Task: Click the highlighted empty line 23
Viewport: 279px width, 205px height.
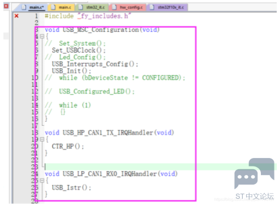Action: point(160,167)
